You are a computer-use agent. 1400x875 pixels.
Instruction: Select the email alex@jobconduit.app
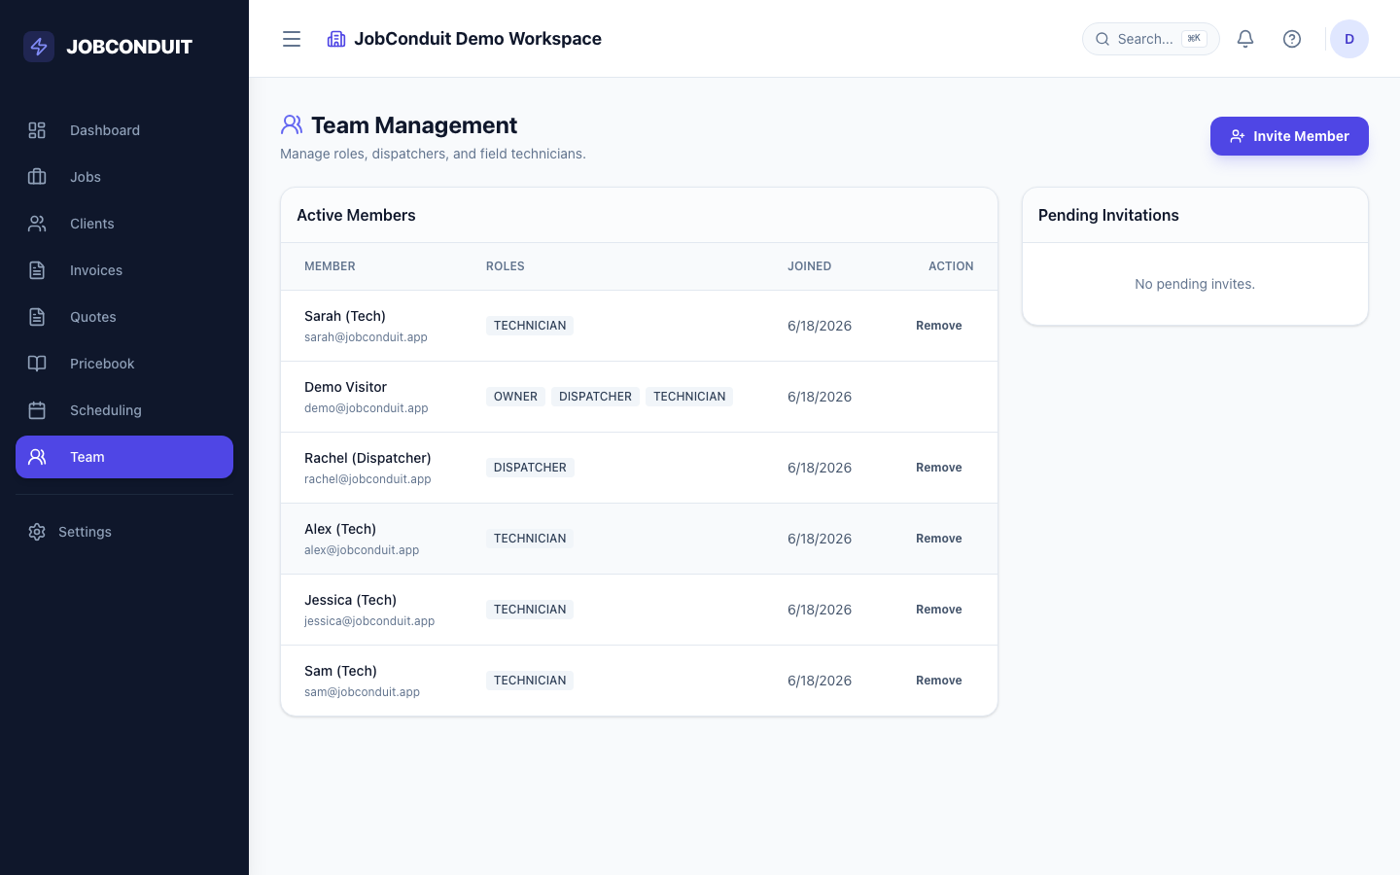[x=362, y=550]
